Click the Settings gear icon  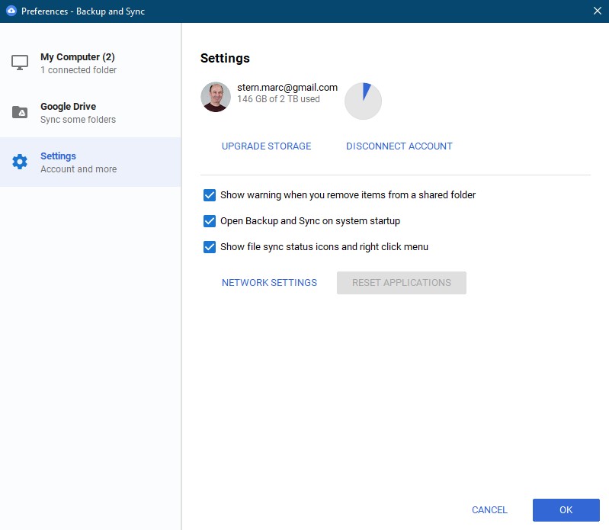[x=20, y=162]
